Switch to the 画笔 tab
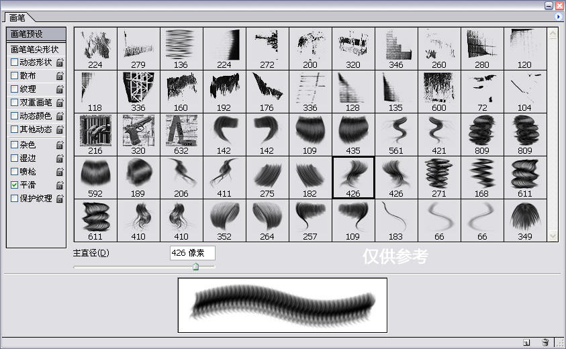The image size is (566, 349). [x=18, y=17]
